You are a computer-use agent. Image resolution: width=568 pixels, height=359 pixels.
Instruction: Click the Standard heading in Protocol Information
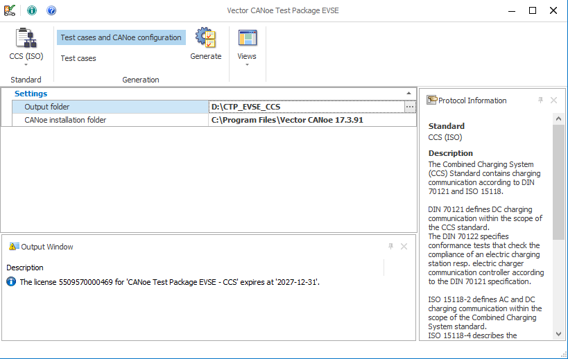(447, 126)
